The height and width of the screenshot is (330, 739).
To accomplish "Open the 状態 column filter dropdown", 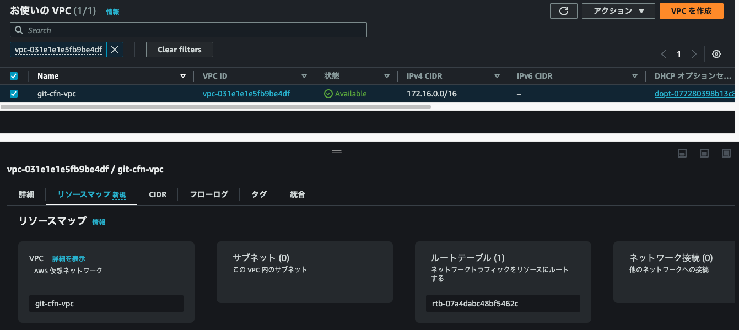I will click(387, 75).
